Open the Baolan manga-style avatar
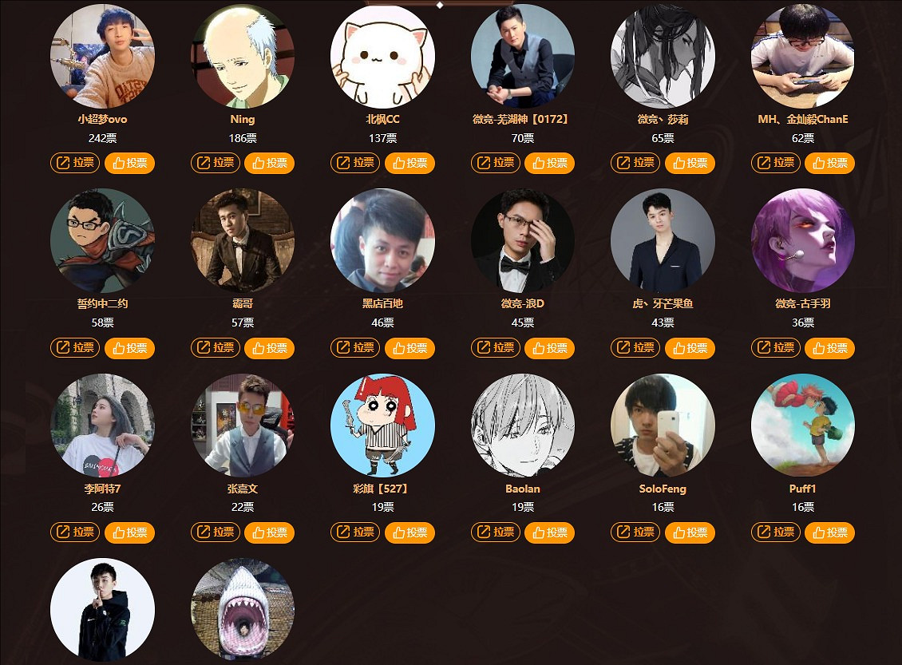 [x=522, y=426]
